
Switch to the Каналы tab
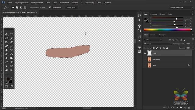tap(153, 35)
